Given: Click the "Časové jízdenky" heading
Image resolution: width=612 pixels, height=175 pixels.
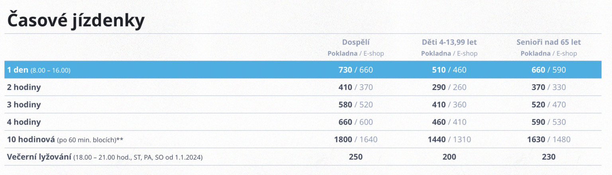Looking at the screenshot, I should point(75,21).
